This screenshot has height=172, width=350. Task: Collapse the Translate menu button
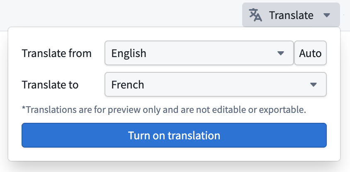pyautogui.click(x=291, y=15)
